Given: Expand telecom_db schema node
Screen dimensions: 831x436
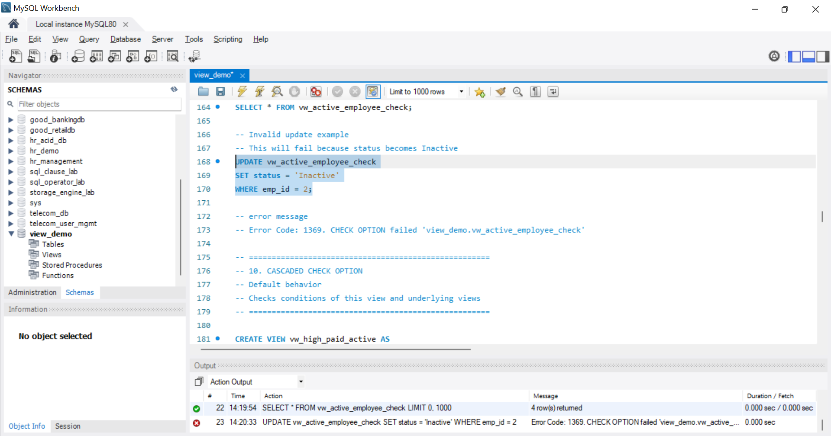Looking at the screenshot, I should [11, 213].
